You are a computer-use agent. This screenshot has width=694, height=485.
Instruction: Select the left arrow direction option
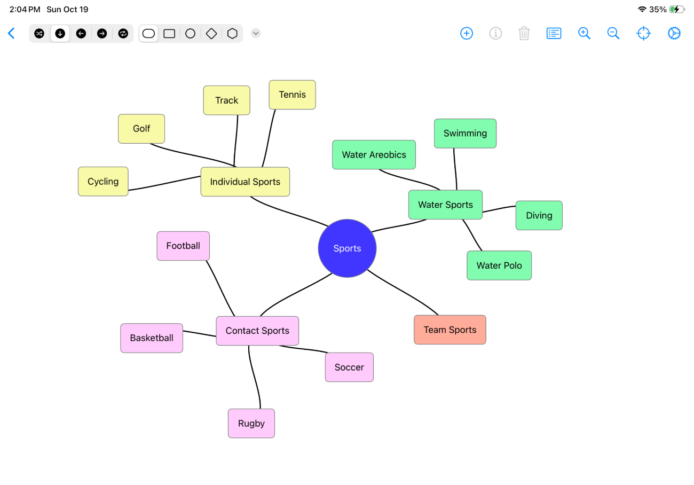[x=81, y=34]
